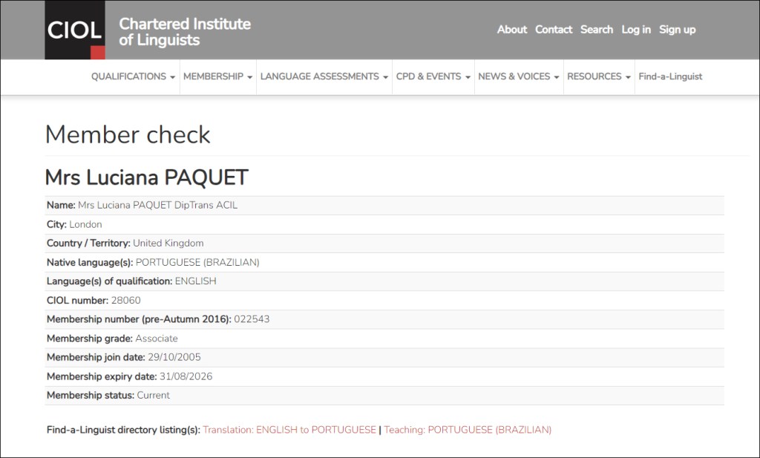The height and width of the screenshot is (458, 760).
Task: Click the Log in link
Action: tap(636, 30)
